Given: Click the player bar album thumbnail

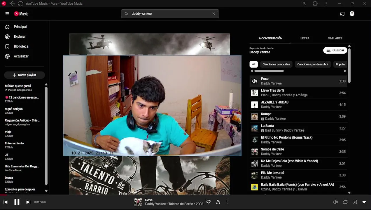Looking at the screenshot, I should (x=138, y=202).
